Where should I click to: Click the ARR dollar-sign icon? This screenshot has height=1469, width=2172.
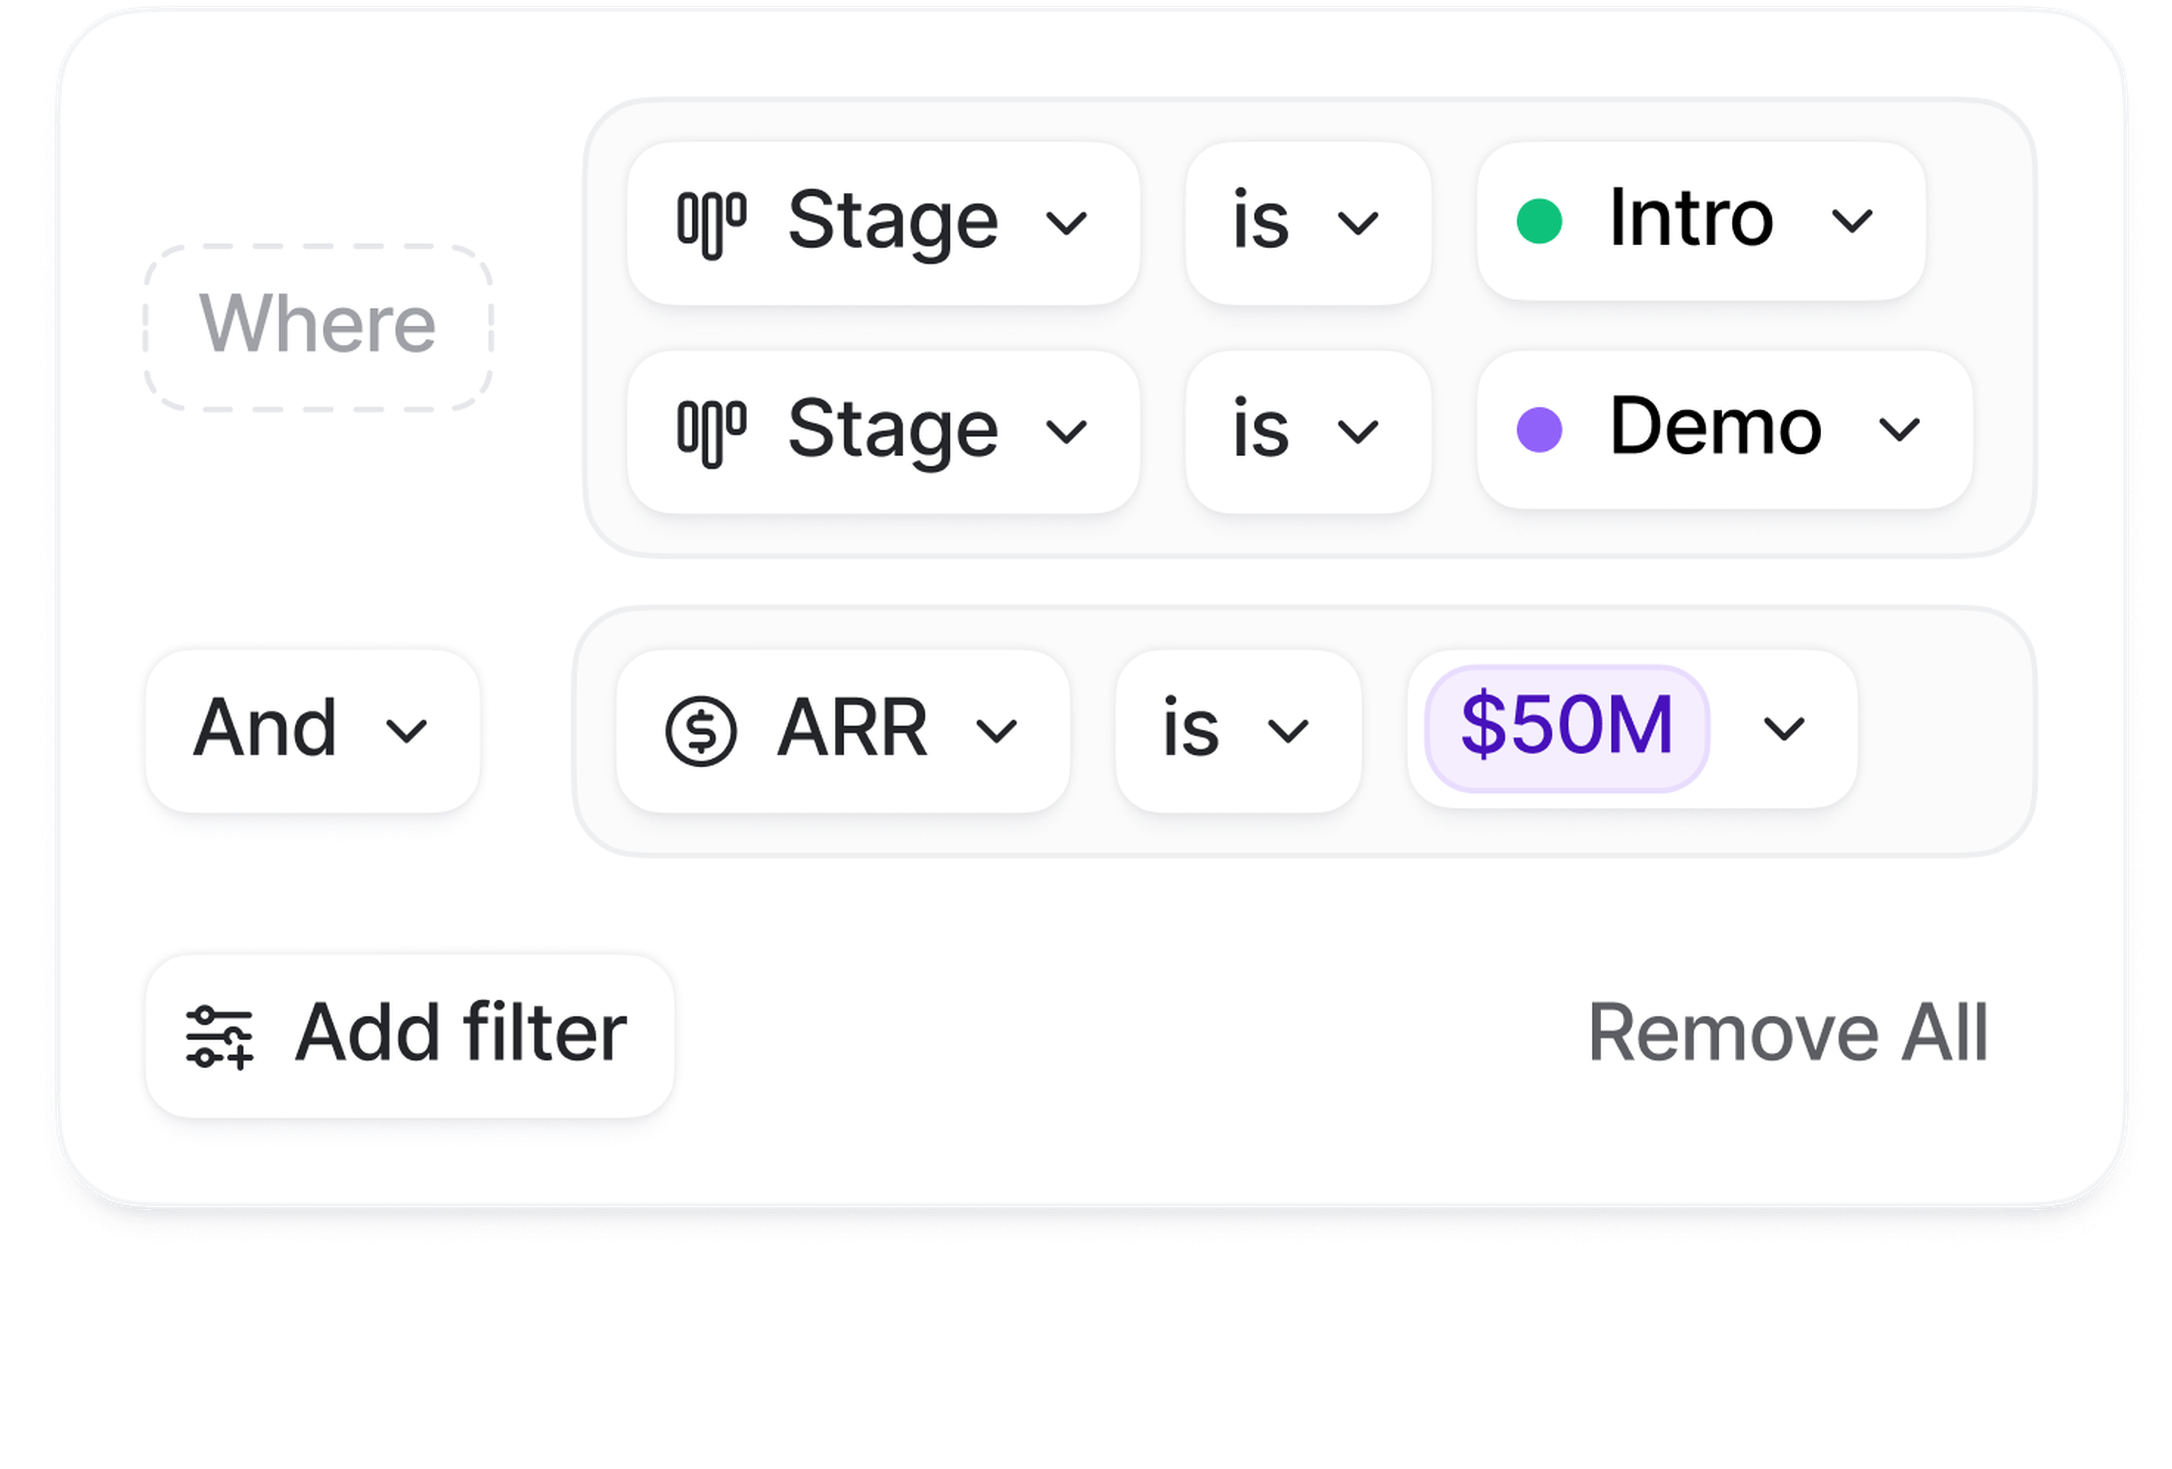click(x=701, y=730)
